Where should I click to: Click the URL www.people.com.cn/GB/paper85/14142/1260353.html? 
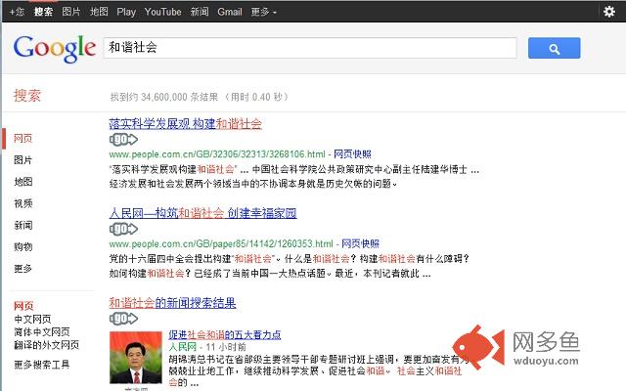click(221, 243)
